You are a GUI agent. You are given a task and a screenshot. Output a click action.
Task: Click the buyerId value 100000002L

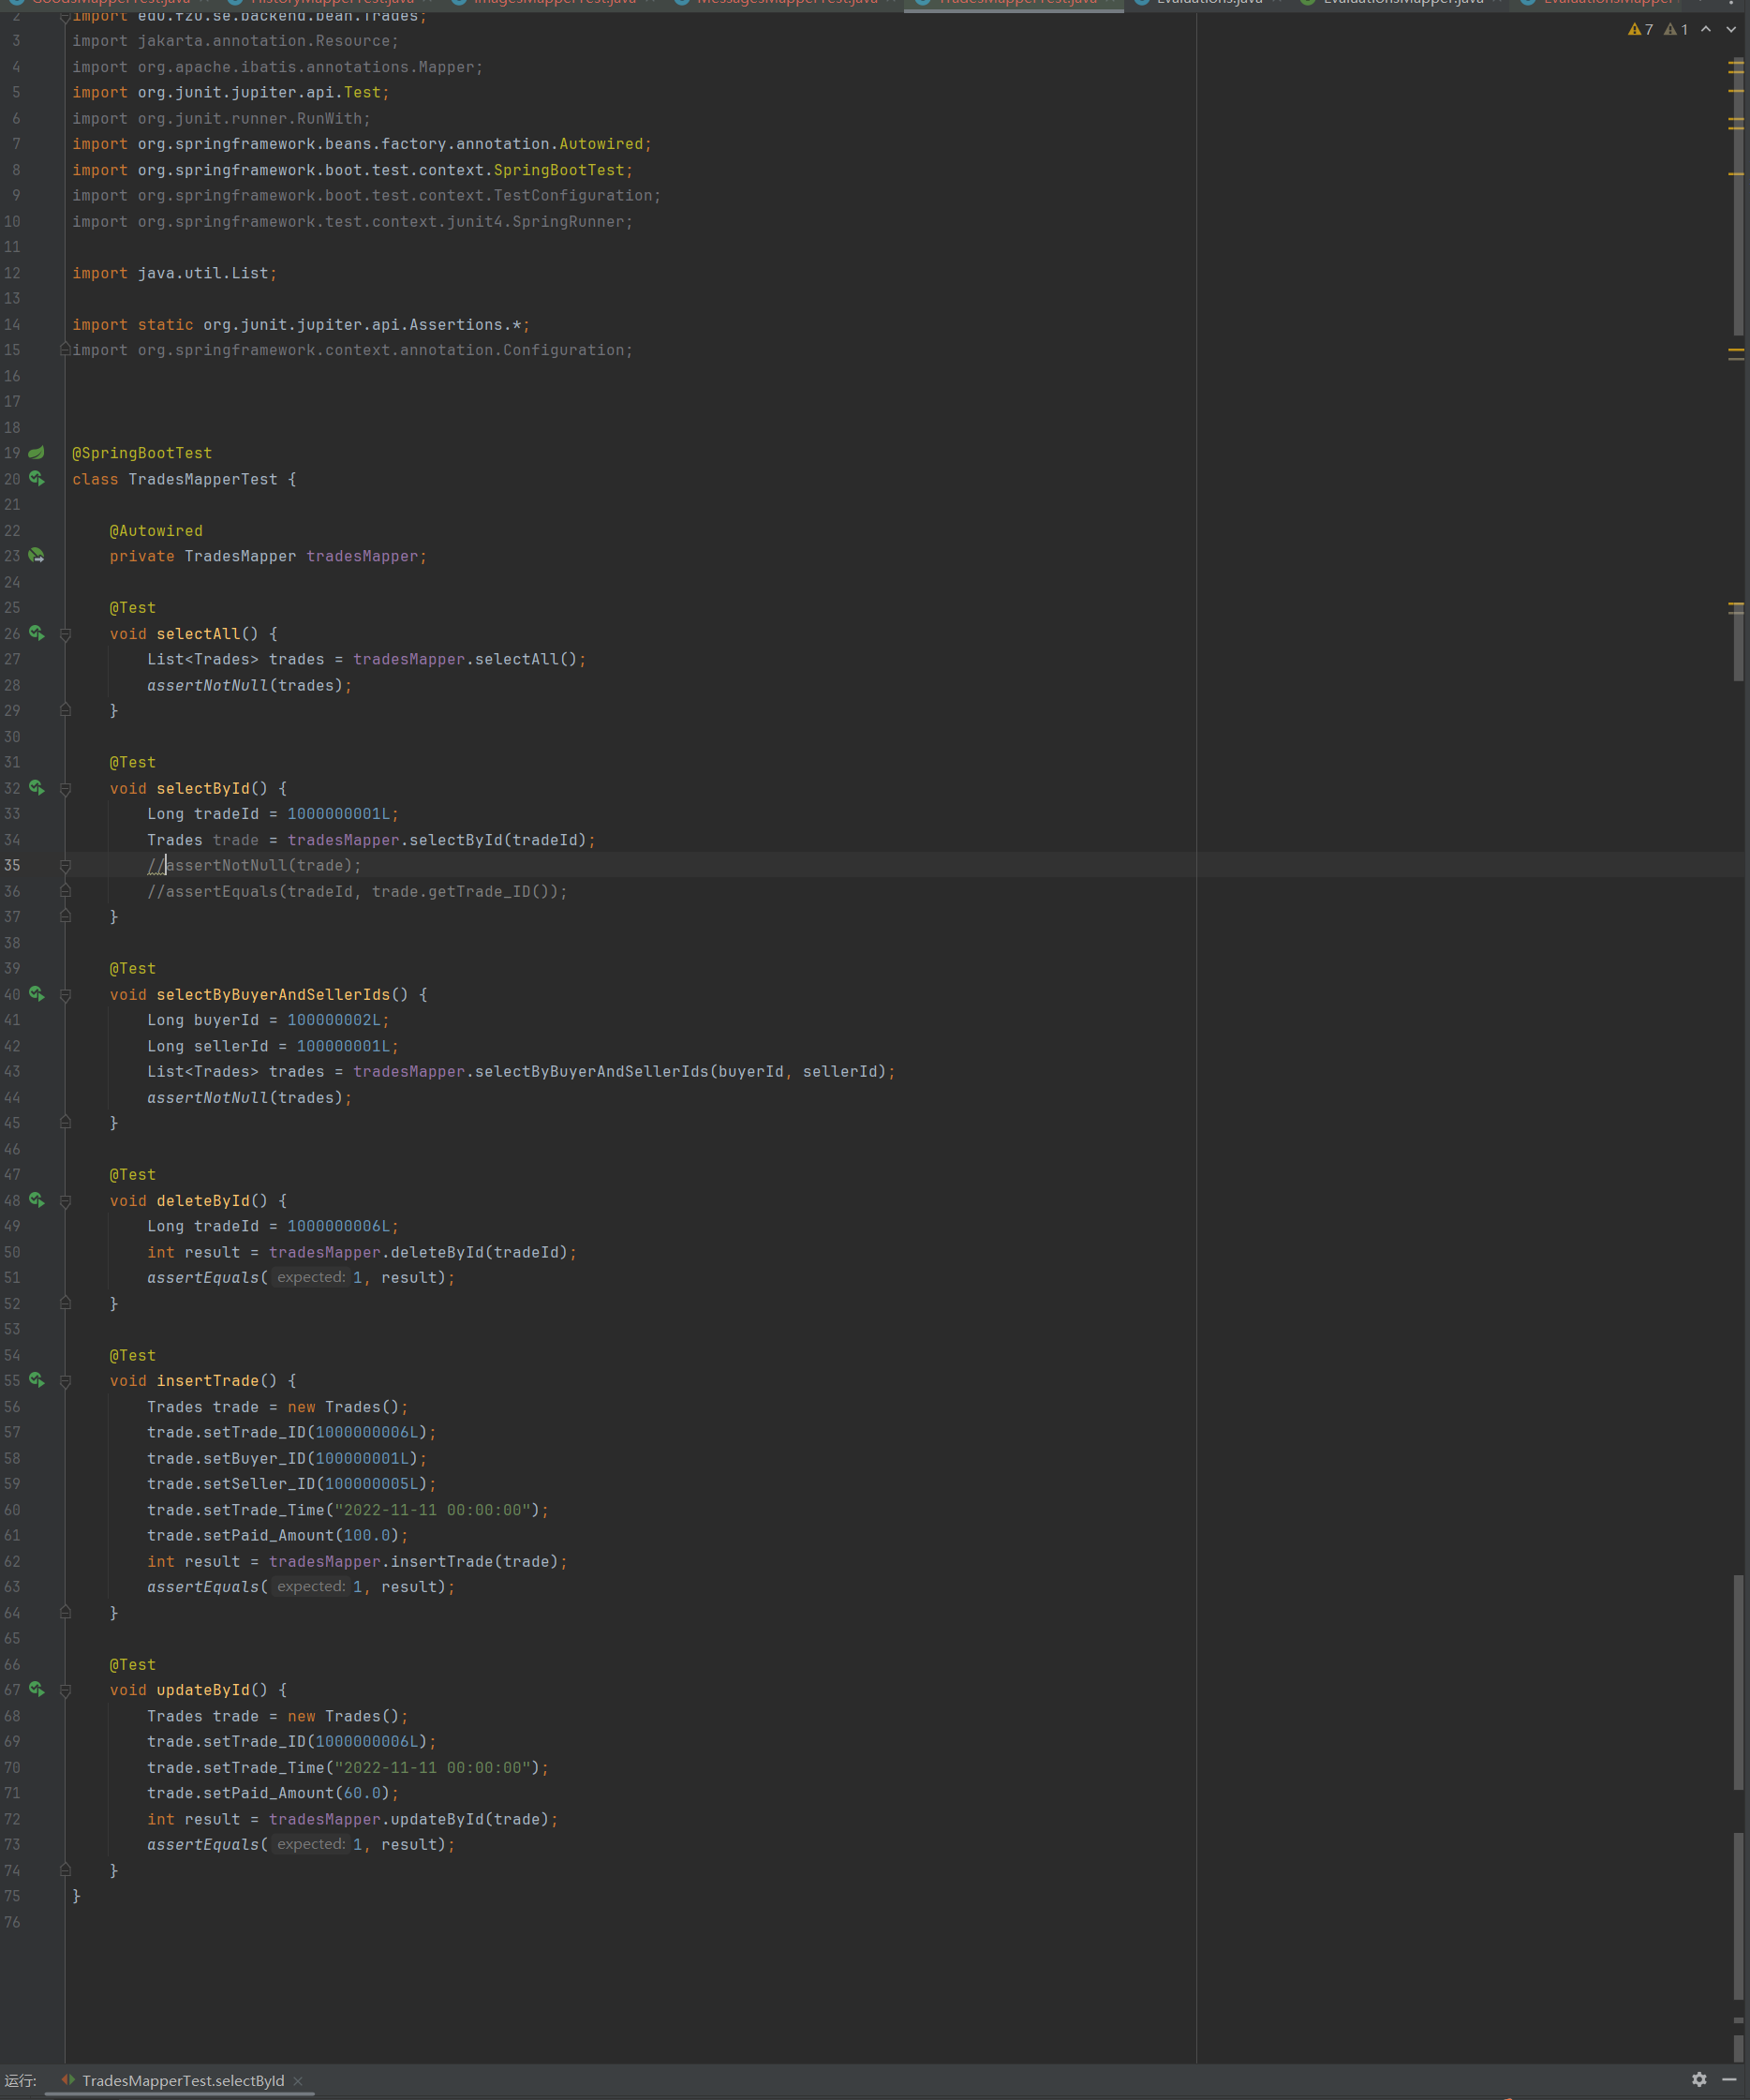coord(334,1020)
